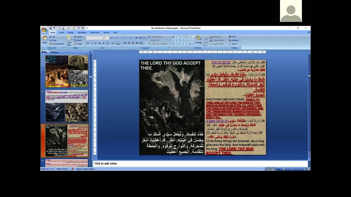351x197 pixels.
Task: Delete the current slide
Action: coord(78,44)
